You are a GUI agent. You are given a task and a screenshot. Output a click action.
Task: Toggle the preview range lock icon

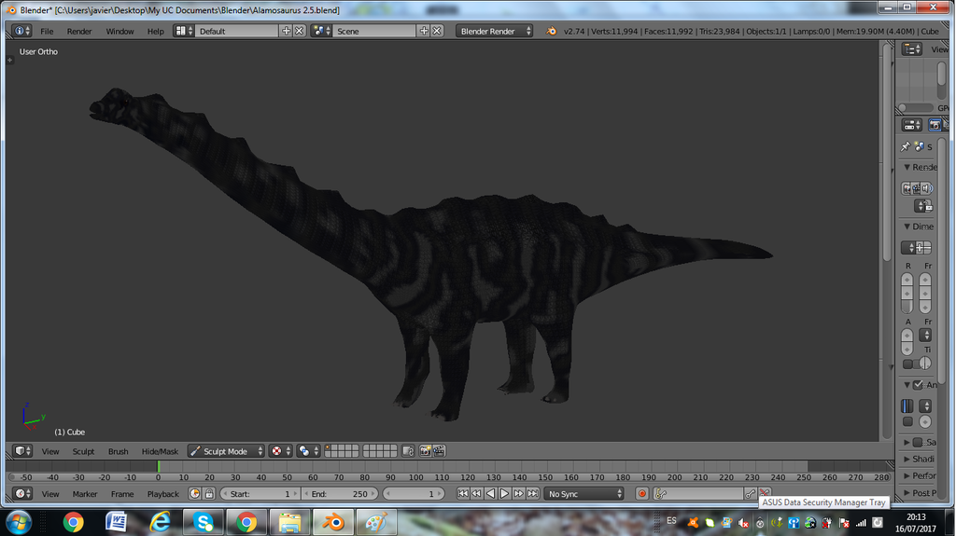click(x=209, y=494)
